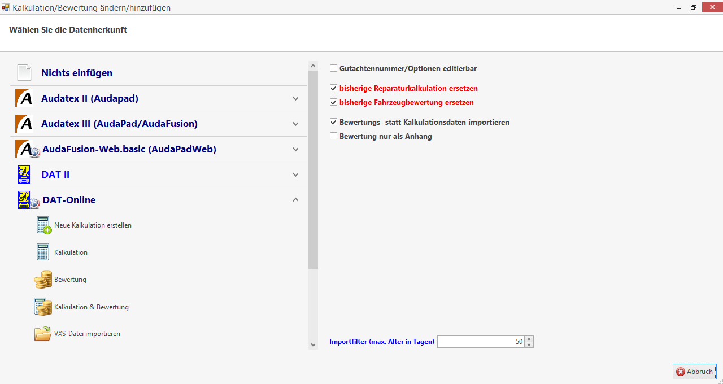Open the Audatex II (Audapad) heading
Screen dimensions: 723x384
coord(90,98)
